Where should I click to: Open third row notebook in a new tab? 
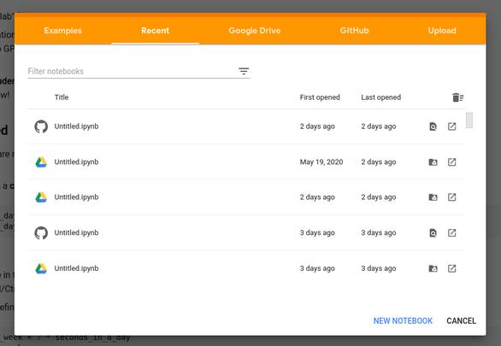tap(451, 197)
